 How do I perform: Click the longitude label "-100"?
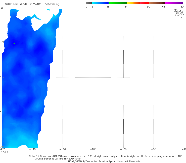[123, 149]
